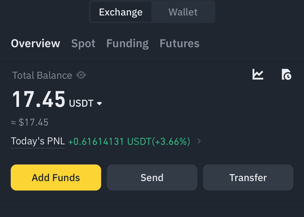Open the transaction history clock-document icon
Viewport: 304px width, 217px height.
tap(286, 74)
